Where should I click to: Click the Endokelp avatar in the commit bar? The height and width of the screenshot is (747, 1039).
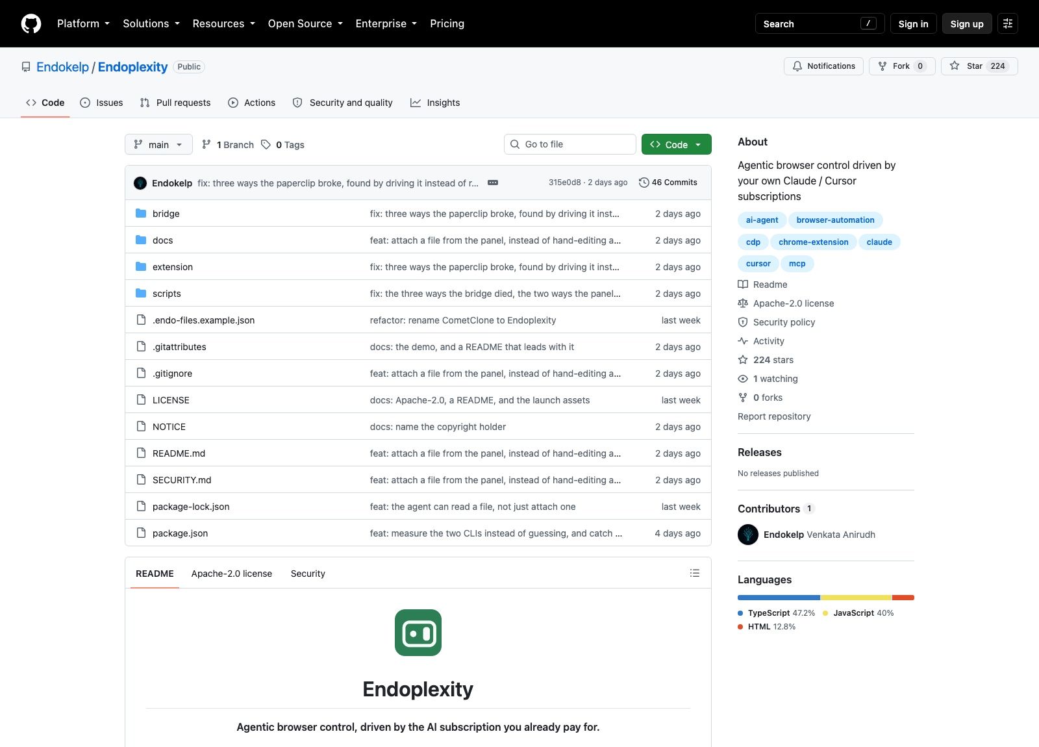(x=140, y=183)
